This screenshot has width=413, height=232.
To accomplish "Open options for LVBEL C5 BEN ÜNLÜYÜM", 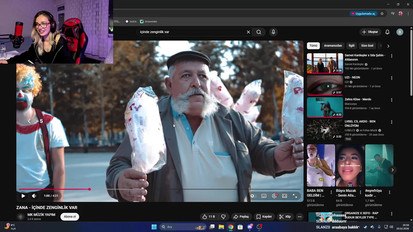I will pyautogui.click(x=392, y=122).
